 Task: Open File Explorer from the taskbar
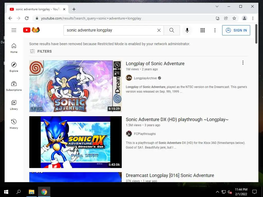click(31, 192)
